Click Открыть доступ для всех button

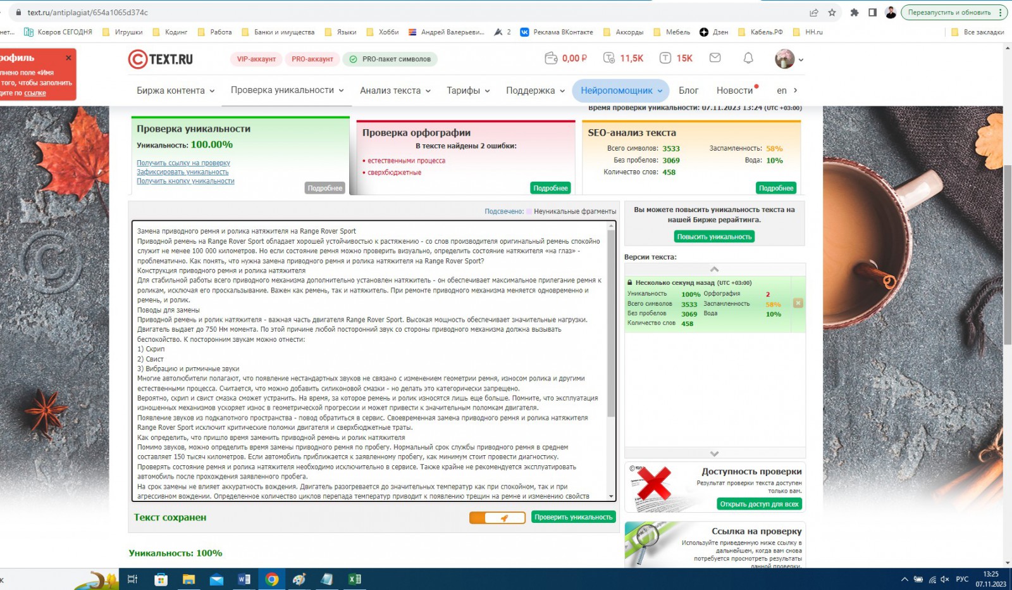pos(759,504)
